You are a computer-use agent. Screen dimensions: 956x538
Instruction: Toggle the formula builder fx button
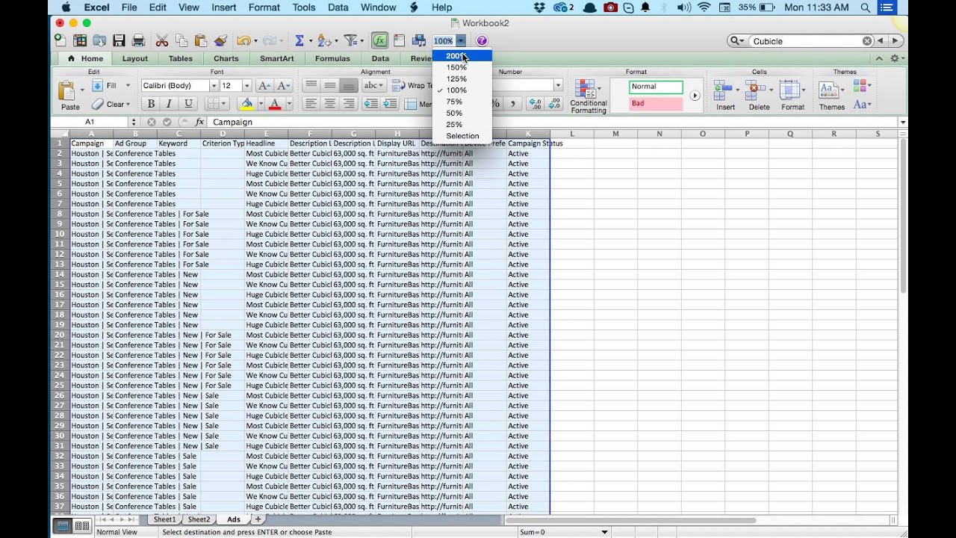(x=380, y=40)
